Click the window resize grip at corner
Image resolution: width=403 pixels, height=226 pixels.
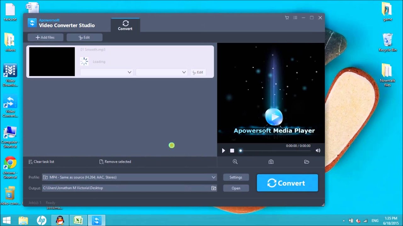tap(323, 205)
